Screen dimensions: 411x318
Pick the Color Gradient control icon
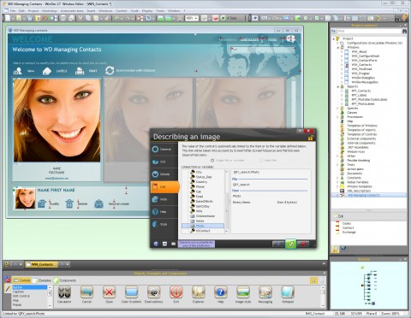point(131,292)
